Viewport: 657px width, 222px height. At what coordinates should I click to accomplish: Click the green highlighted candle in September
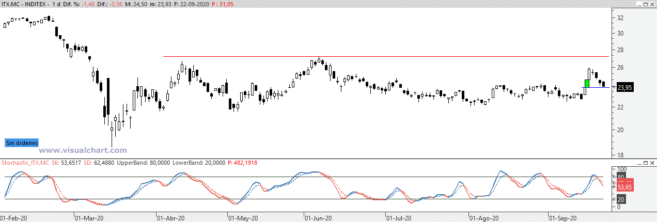tap(587, 84)
